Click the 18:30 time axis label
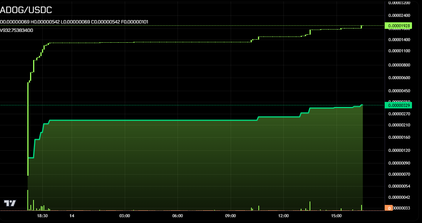 pos(42,216)
